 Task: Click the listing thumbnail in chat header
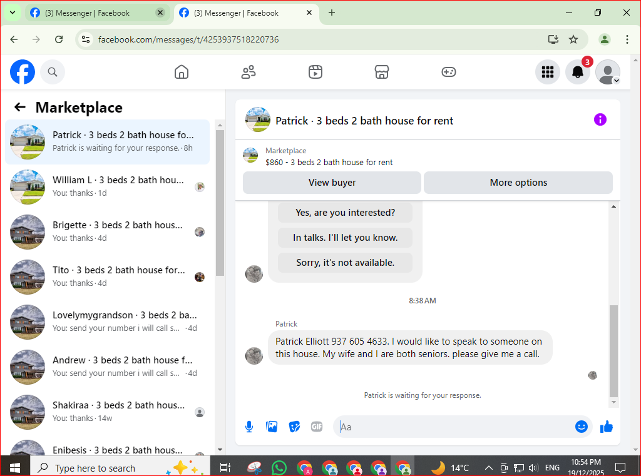(x=257, y=119)
